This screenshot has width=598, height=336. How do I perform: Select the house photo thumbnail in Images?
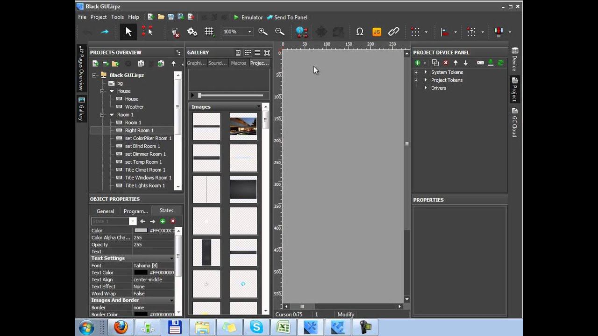[243, 126]
